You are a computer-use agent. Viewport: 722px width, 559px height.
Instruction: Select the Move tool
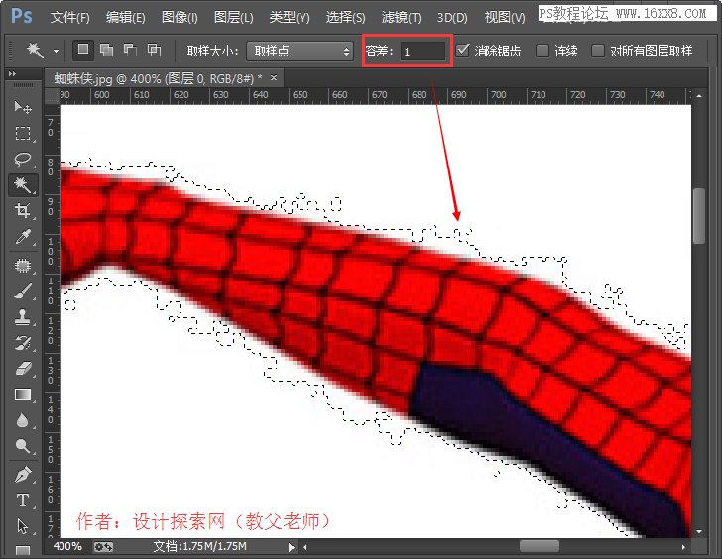[23, 107]
